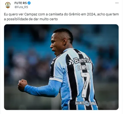
Task: Click the ALENTO text on jersey hem
Action: coord(80,103)
